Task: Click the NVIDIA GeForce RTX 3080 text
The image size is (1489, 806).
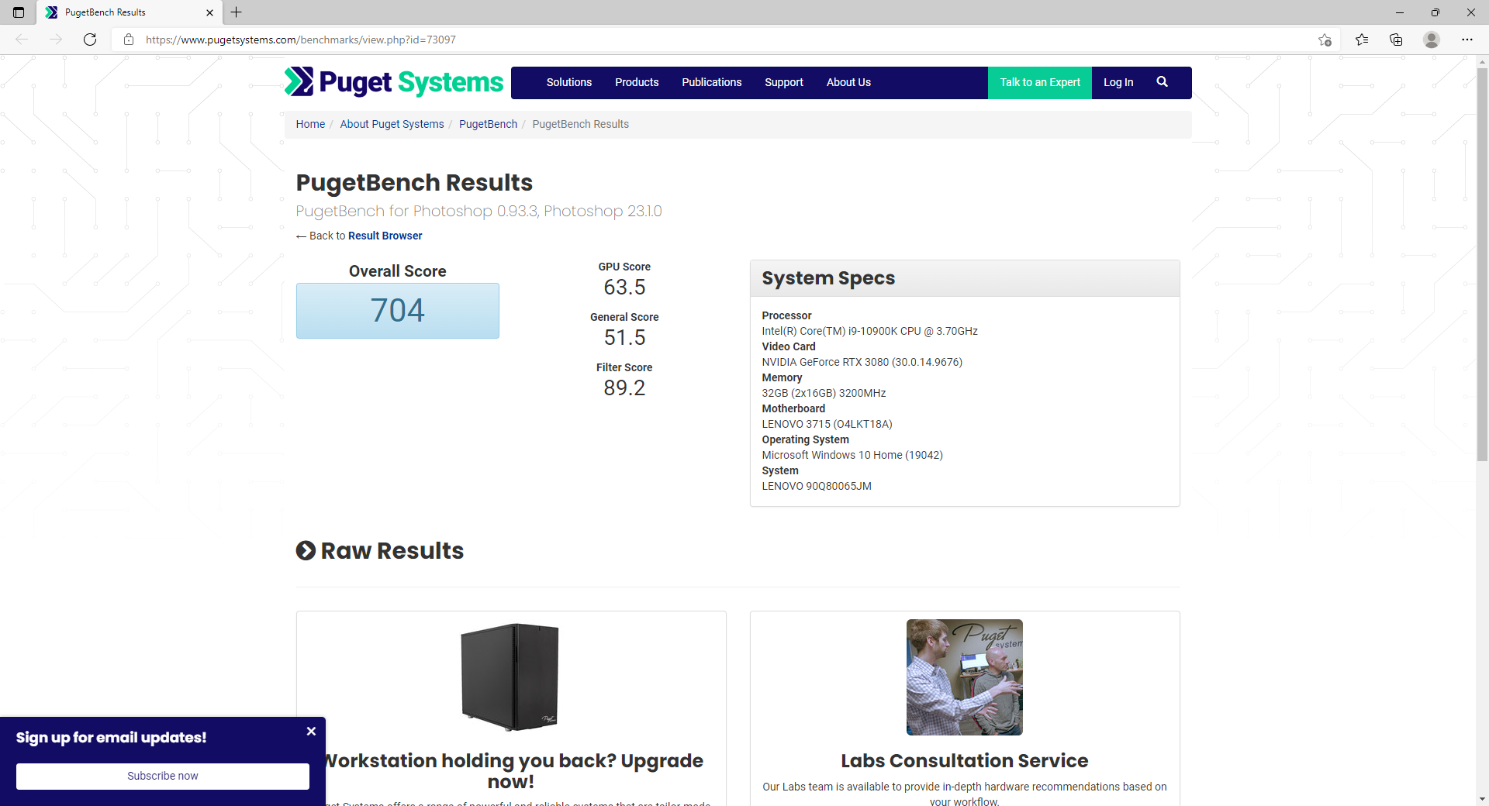Action: tap(862, 362)
